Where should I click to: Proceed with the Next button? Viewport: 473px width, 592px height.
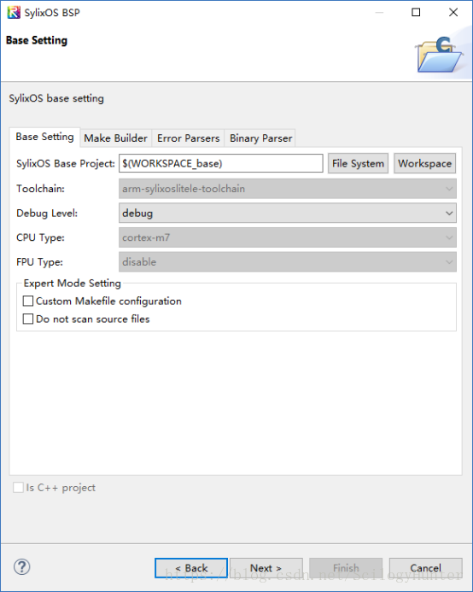pos(266,568)
